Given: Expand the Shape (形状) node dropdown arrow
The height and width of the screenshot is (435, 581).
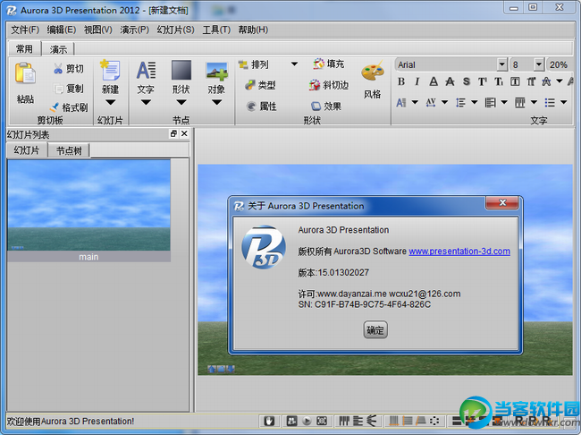Looking at the screenshot, I should 181,102.
